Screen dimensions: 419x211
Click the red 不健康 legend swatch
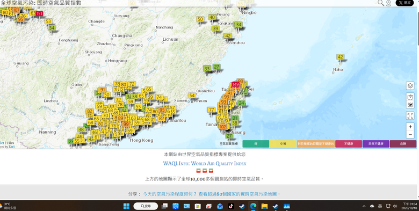[349, 144]
